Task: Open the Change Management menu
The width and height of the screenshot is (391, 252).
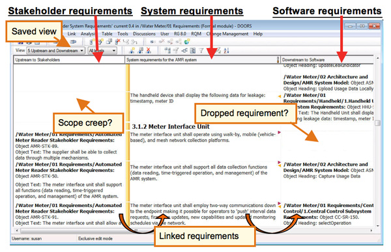Action: pos(227,34)
